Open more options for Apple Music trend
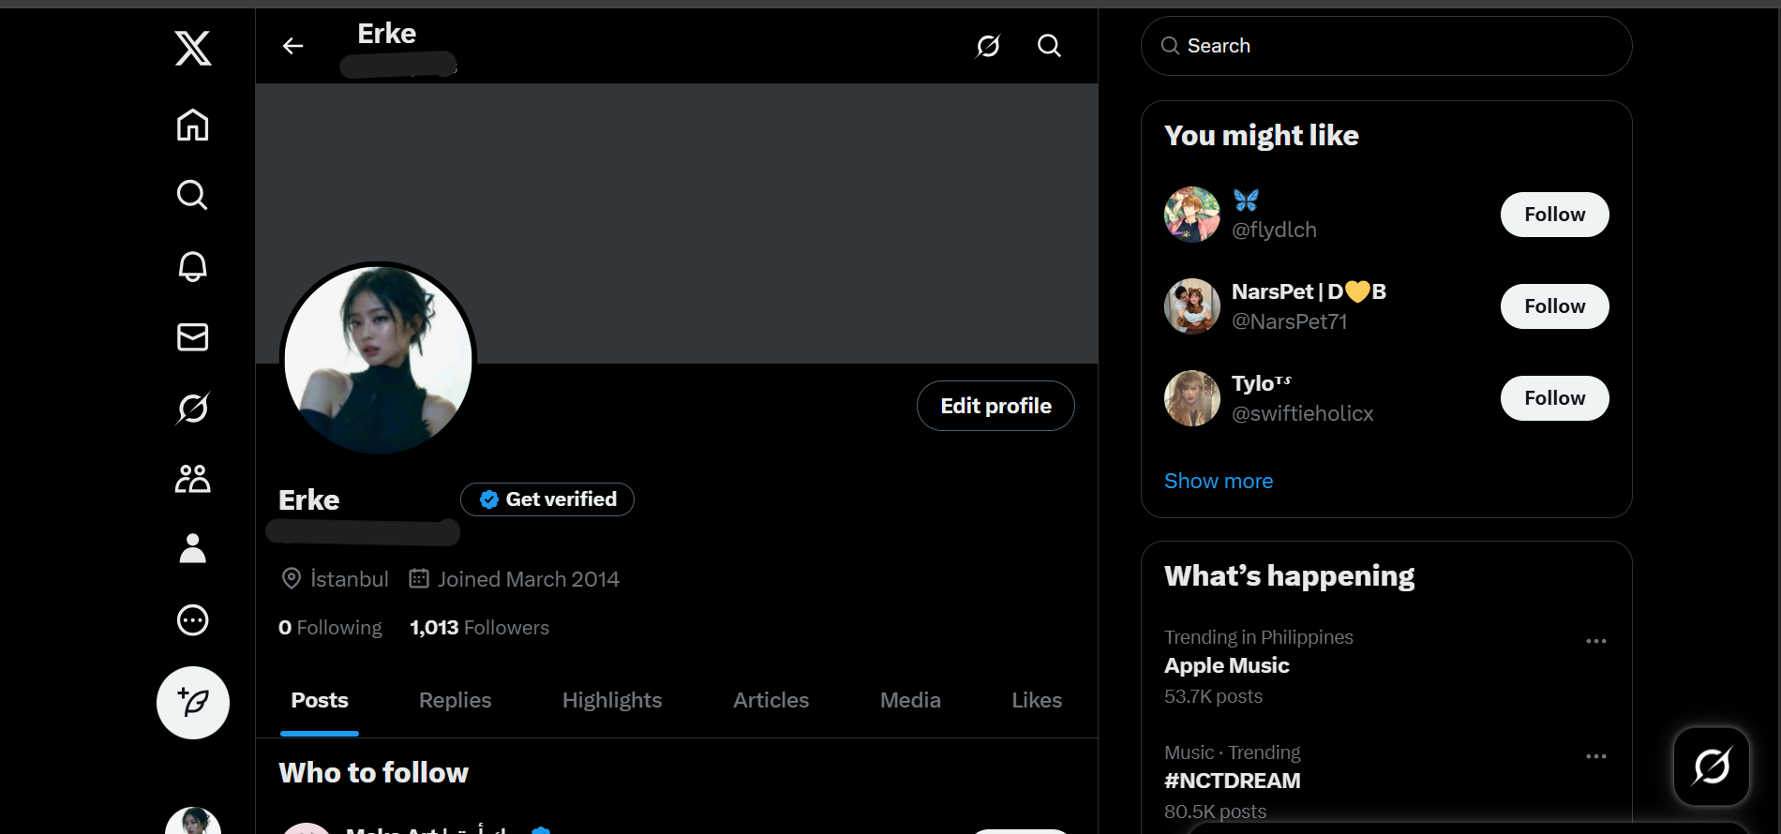1781x834 pixels. pos(1596,641)
